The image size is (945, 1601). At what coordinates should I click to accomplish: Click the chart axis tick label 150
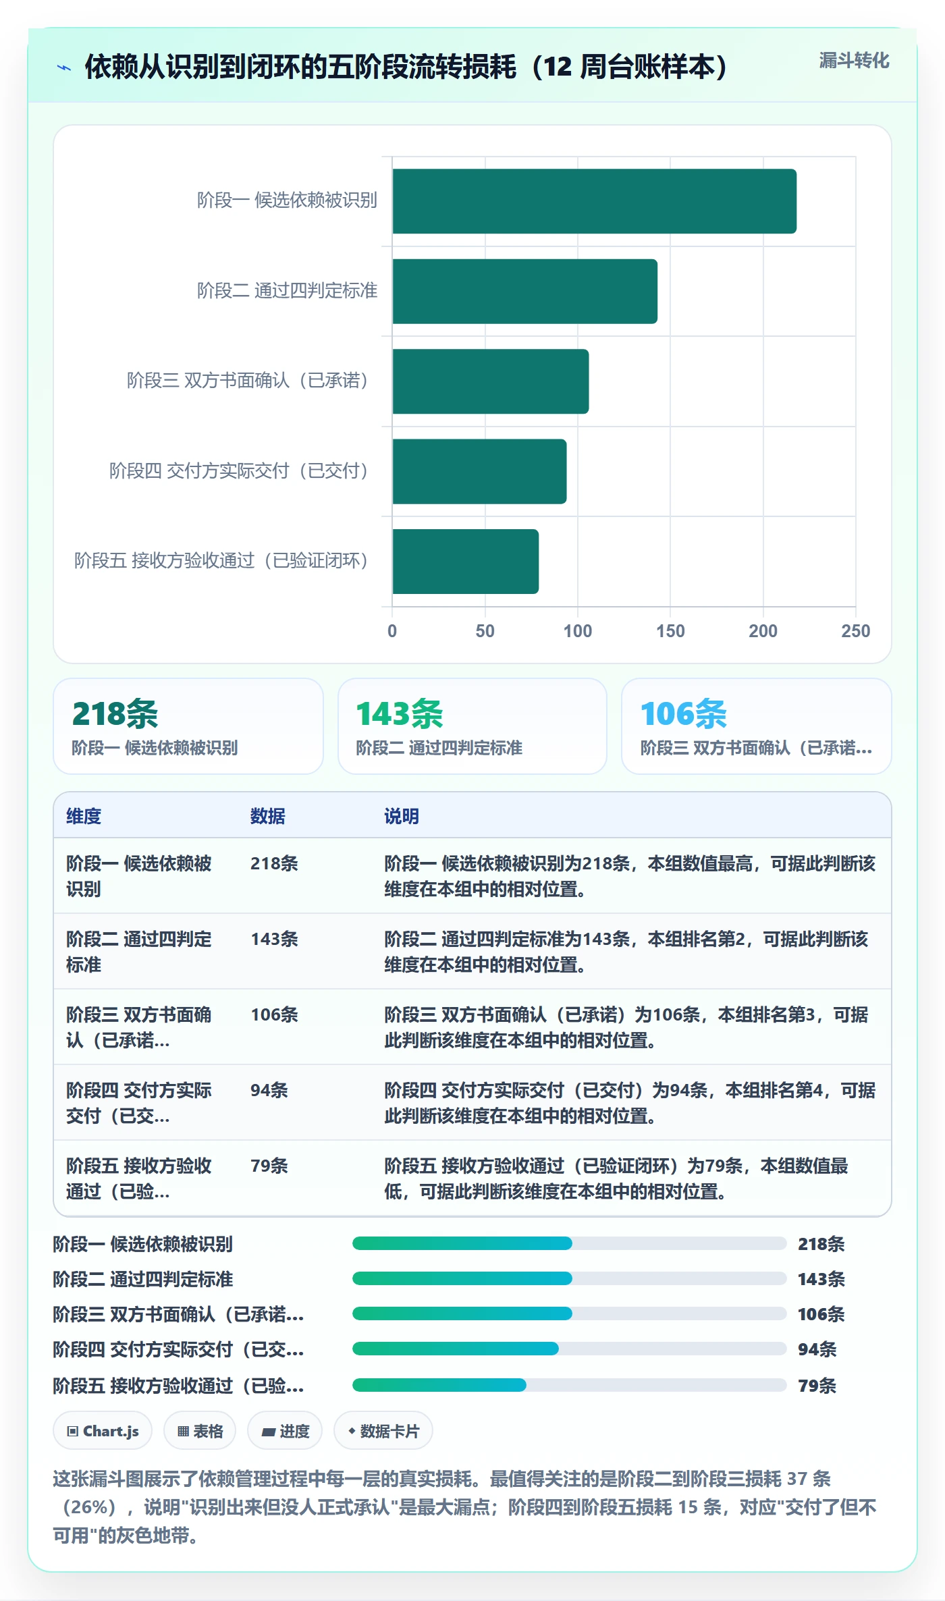pos(670,631)
